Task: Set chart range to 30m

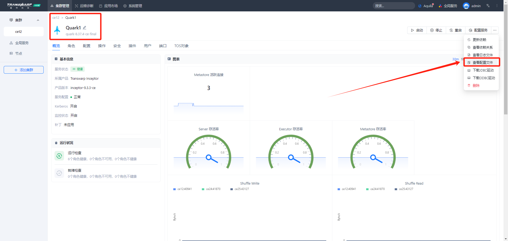Action: (455, 59)
